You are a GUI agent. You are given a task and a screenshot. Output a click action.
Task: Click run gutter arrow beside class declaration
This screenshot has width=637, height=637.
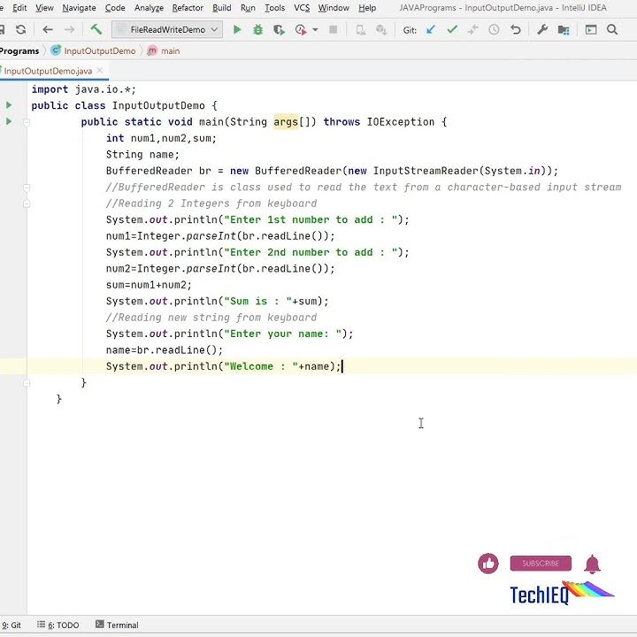click(x=9, y=105)
